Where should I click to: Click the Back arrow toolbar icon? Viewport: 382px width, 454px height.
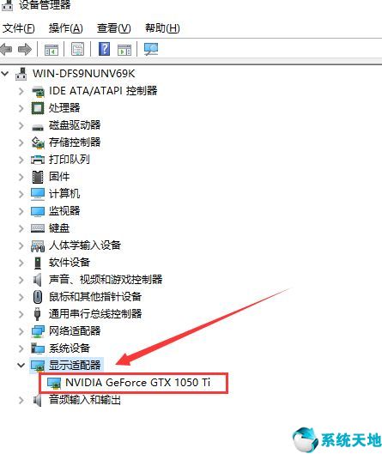coord(6,50)
